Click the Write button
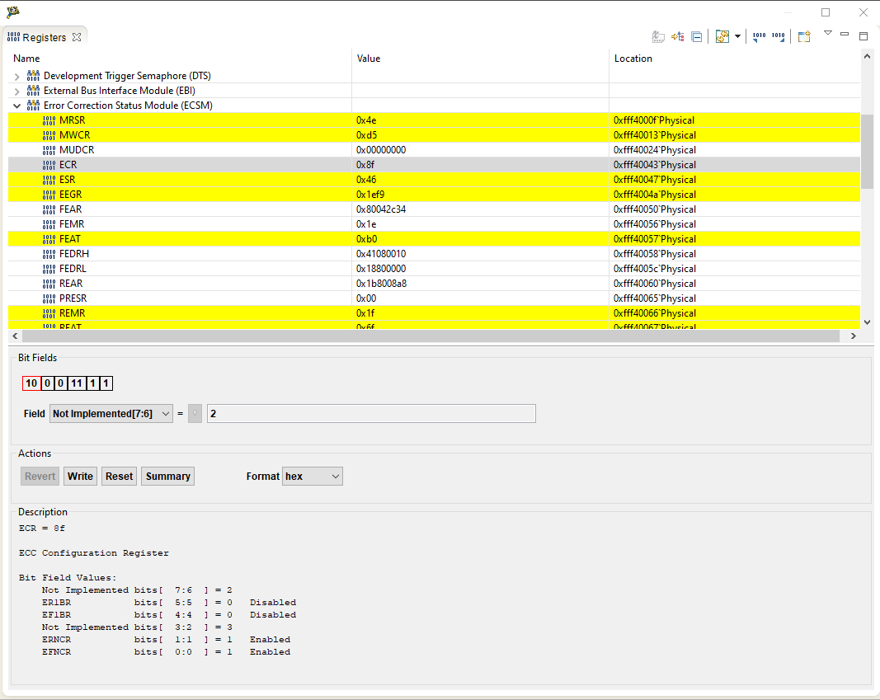The image size is (880, 700). point(79,476)
